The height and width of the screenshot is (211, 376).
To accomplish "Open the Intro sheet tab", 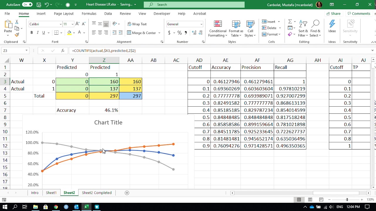I will 35,193.
